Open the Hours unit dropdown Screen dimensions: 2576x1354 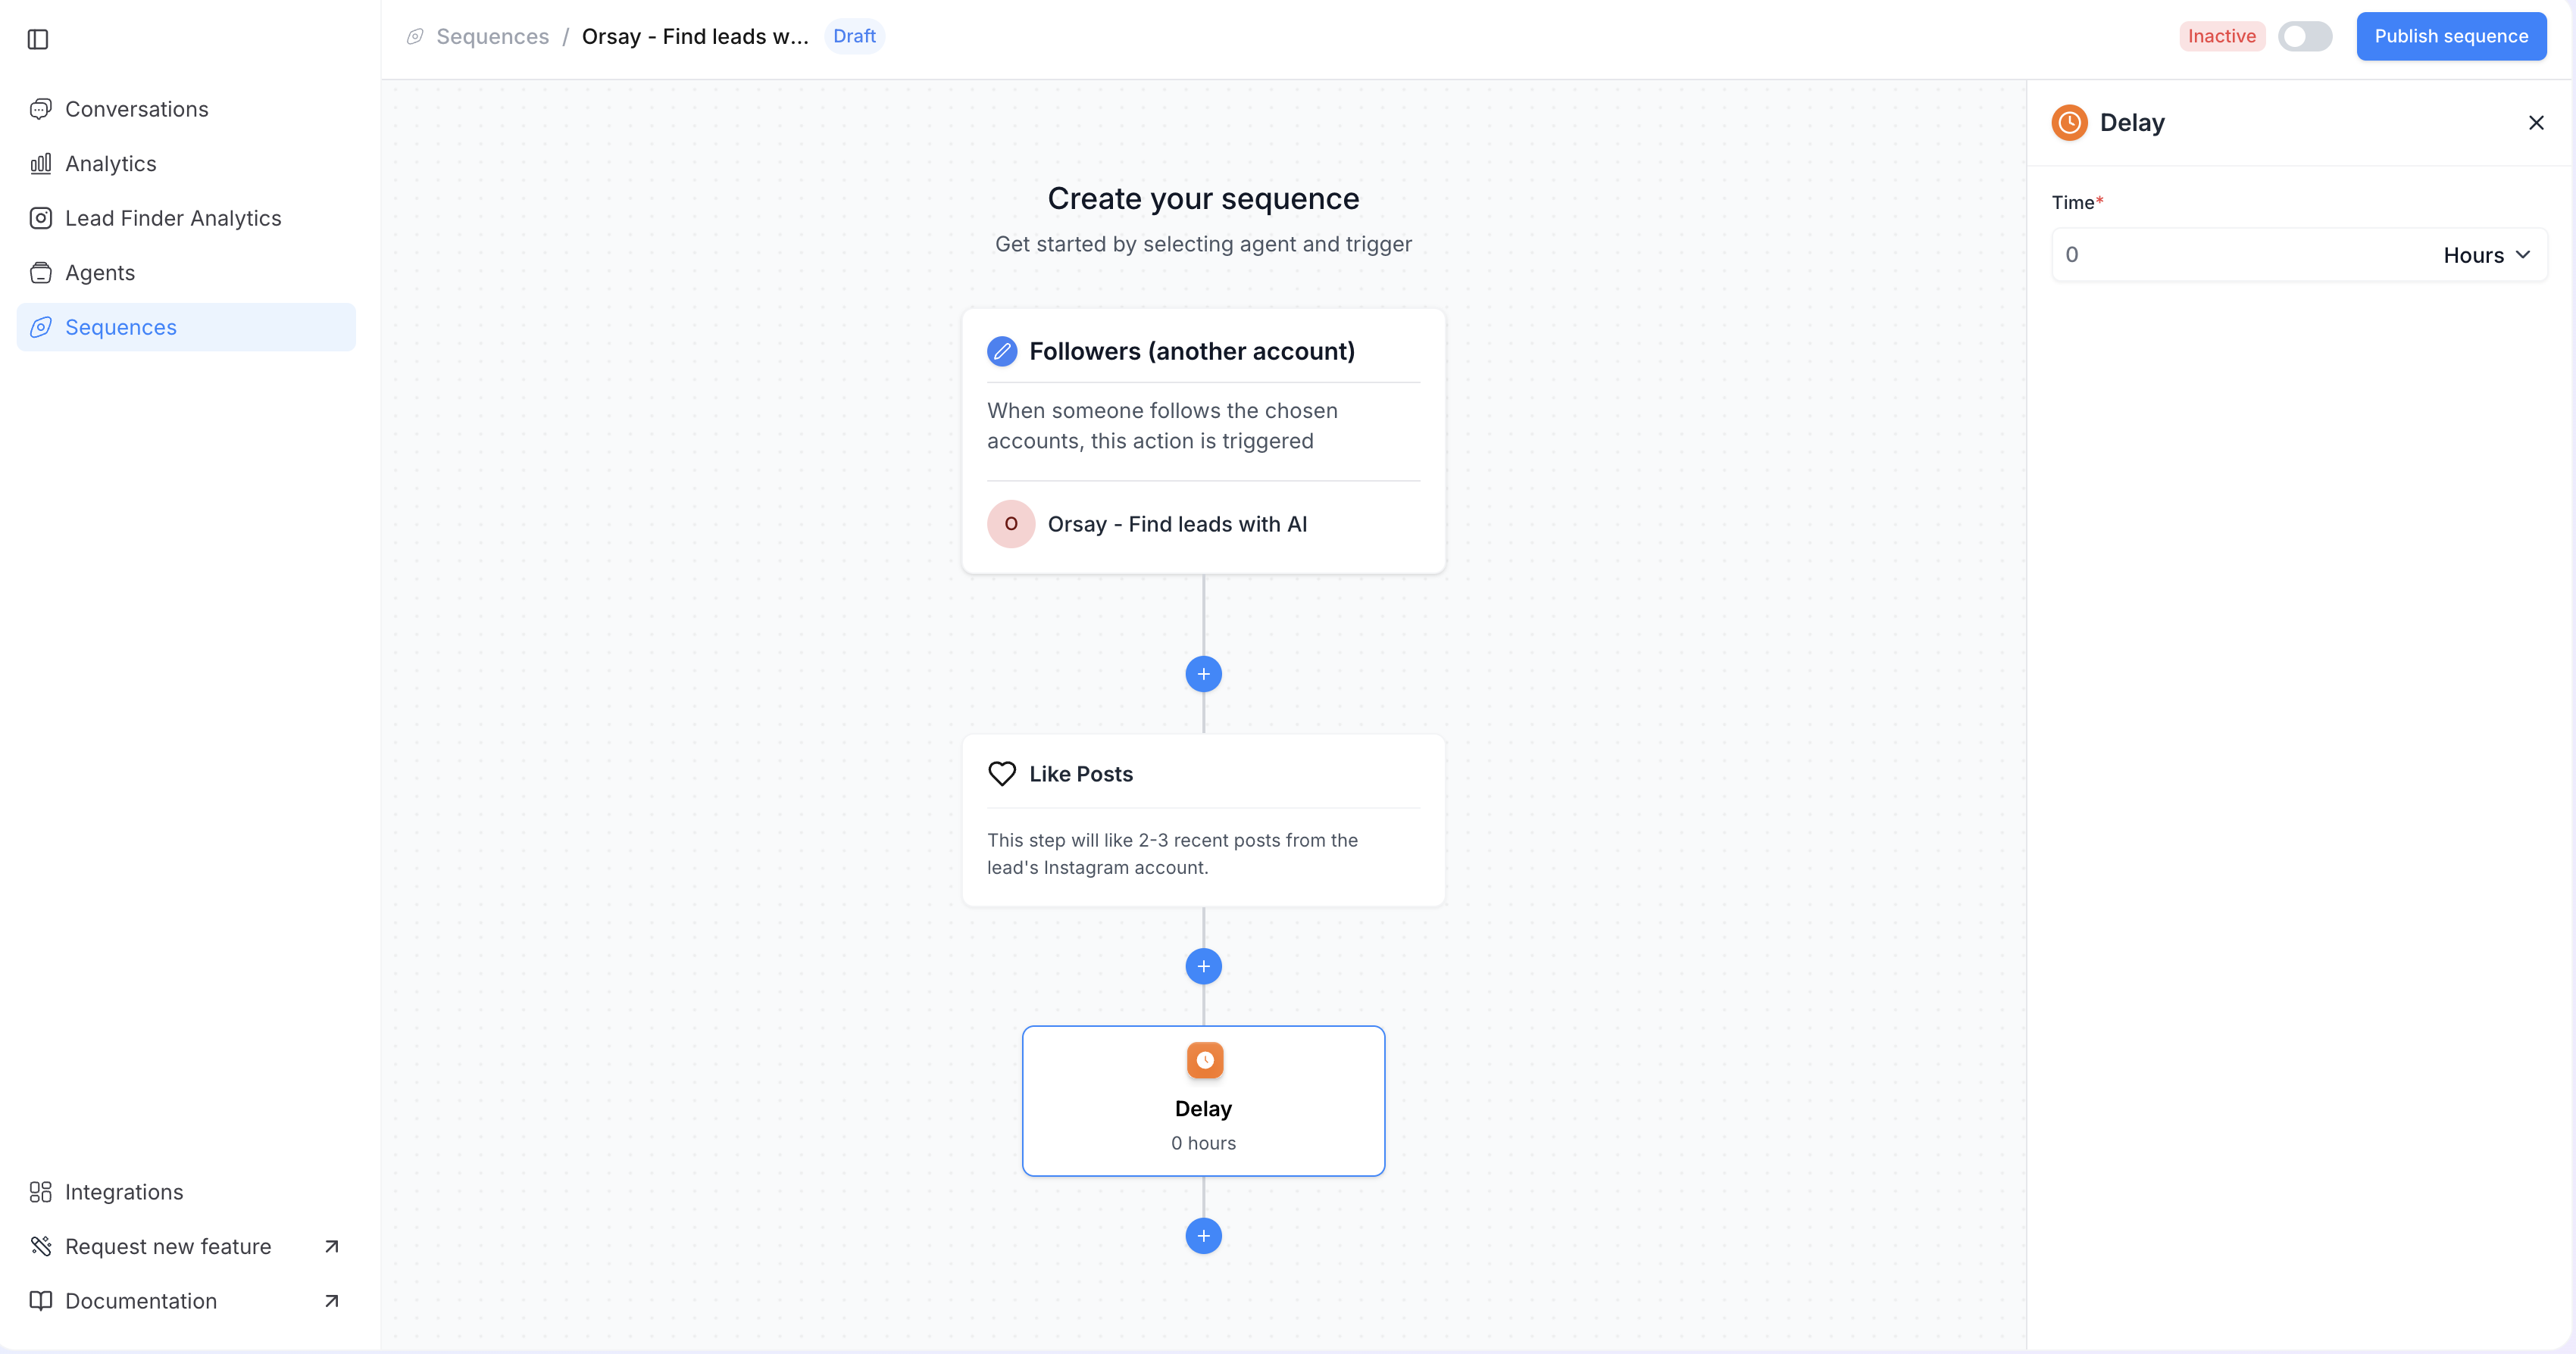tap(2486, 254)
